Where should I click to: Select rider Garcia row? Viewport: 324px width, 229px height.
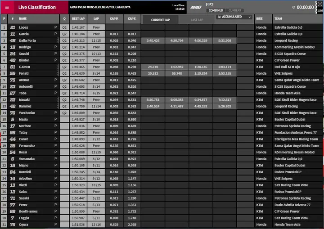click(162, 34)
